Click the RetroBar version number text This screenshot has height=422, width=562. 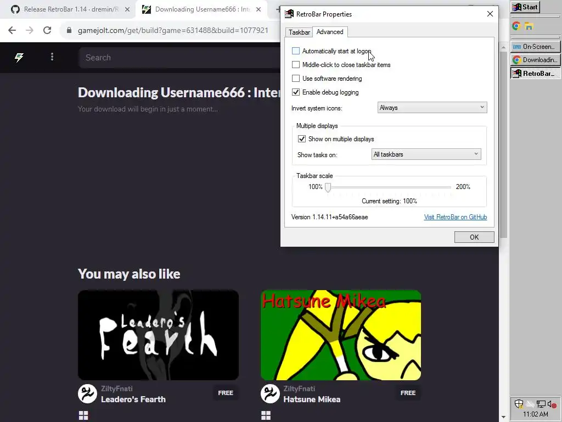[329, 217]
